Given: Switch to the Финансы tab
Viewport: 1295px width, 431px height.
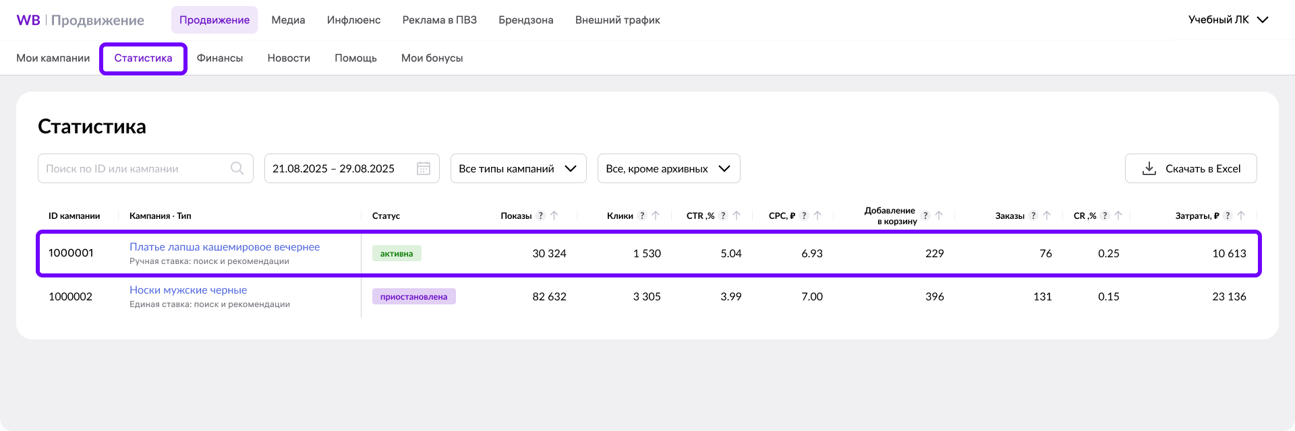Looking at the screenshot, I should pos(219,58).
